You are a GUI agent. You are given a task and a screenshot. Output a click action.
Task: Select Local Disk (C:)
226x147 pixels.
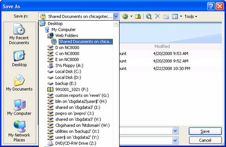pyautogui.click(x=68, y=72)
